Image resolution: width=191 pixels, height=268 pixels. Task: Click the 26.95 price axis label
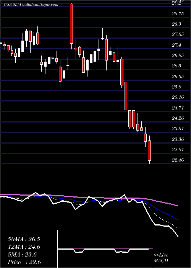[x=178, y=56]
